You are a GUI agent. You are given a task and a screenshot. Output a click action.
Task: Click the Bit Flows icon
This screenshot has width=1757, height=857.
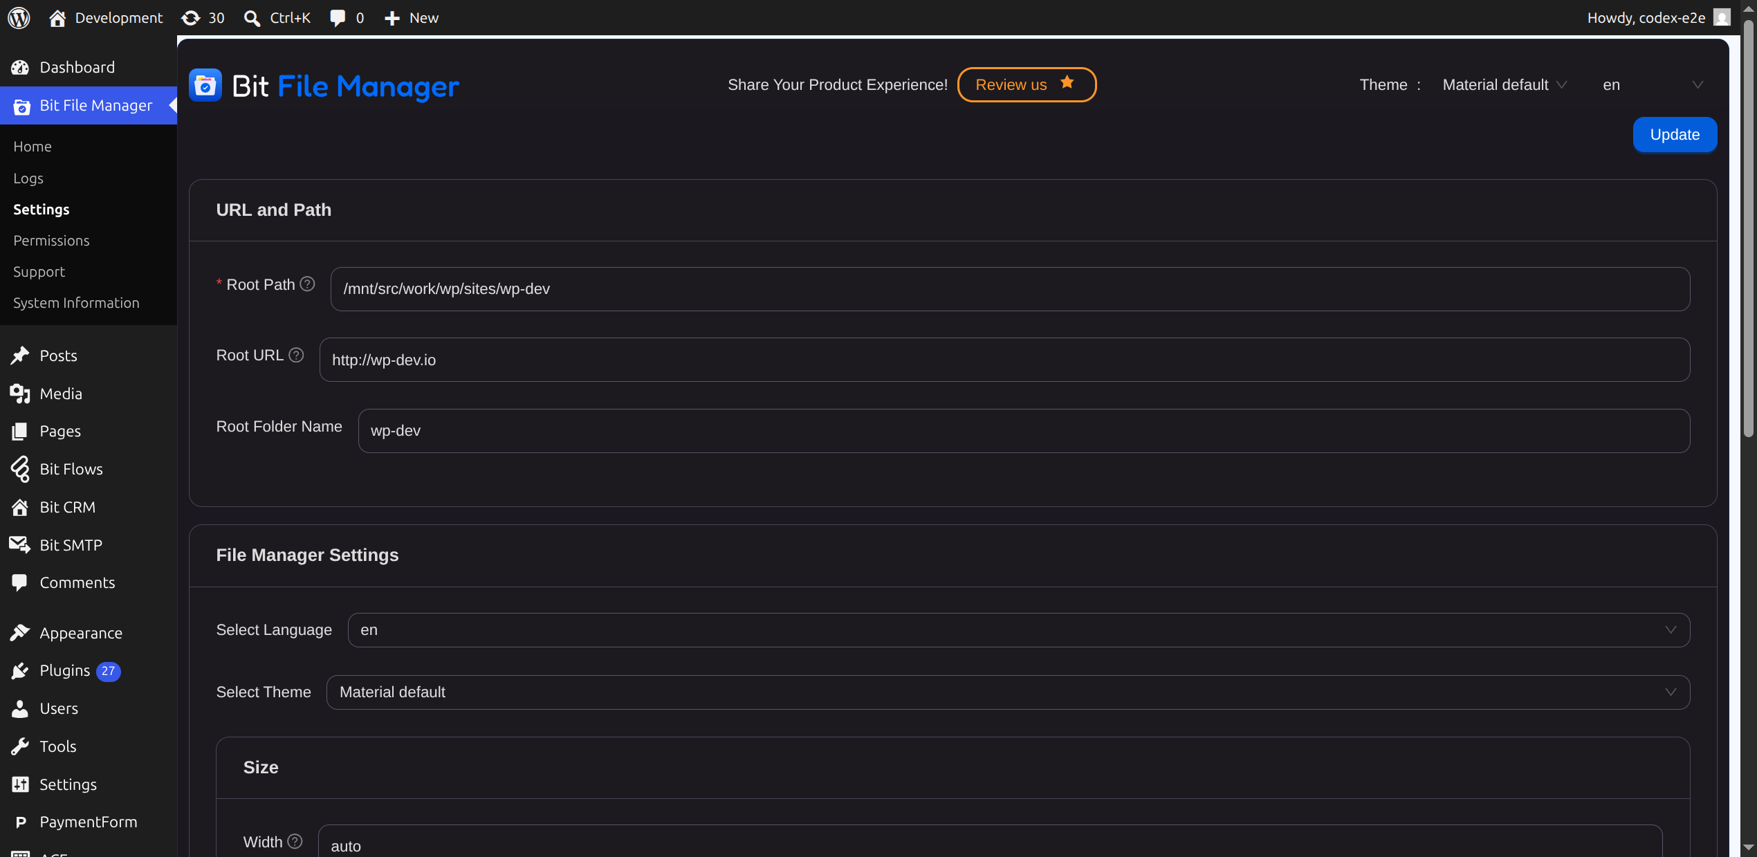tap(20, 469)
